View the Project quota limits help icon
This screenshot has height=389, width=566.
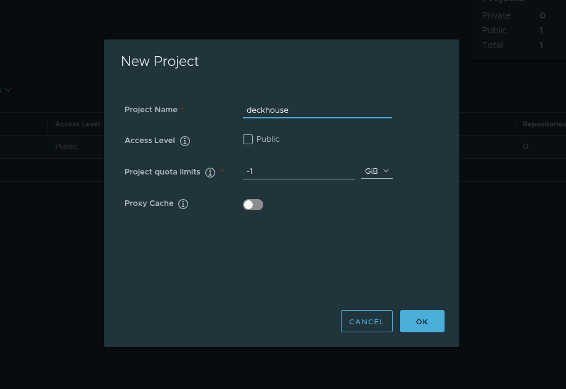click(x=210, y=172)
